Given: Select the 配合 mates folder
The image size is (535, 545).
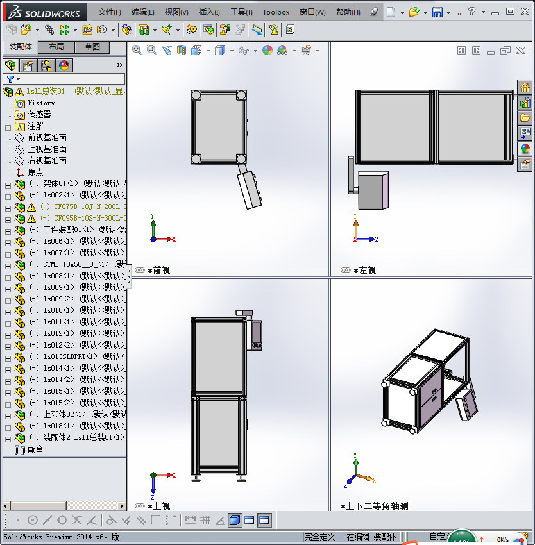Looking at the screenshot, I should click(35, 449).
